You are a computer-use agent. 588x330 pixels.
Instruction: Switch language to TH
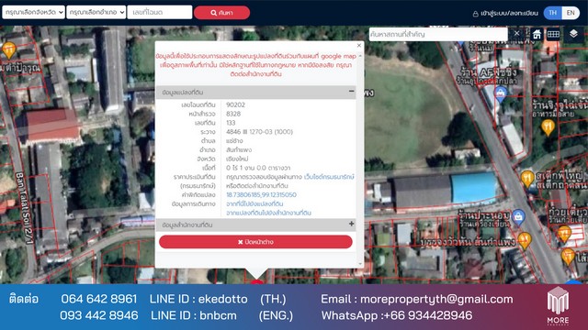(x=553, y=13)
